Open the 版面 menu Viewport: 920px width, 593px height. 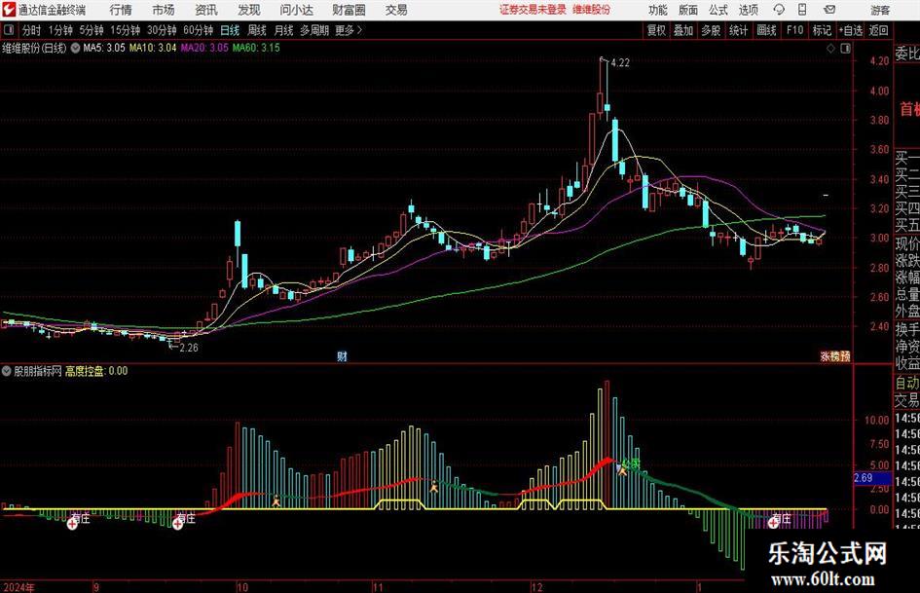(x=688, y=10)
